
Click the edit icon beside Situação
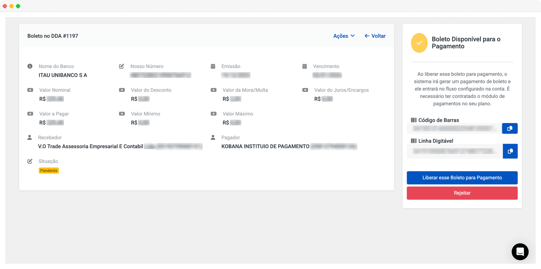coord(30,161)
